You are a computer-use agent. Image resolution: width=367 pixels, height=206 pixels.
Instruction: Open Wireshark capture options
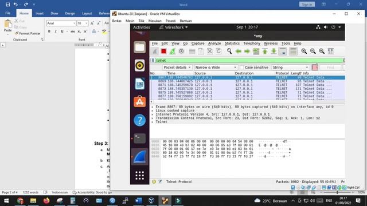click(x=181, y=51)
